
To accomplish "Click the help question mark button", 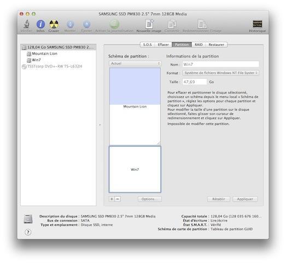I will tap(28, 232).
